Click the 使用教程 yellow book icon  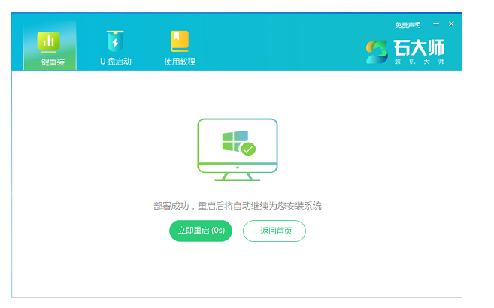click(180, 41)
